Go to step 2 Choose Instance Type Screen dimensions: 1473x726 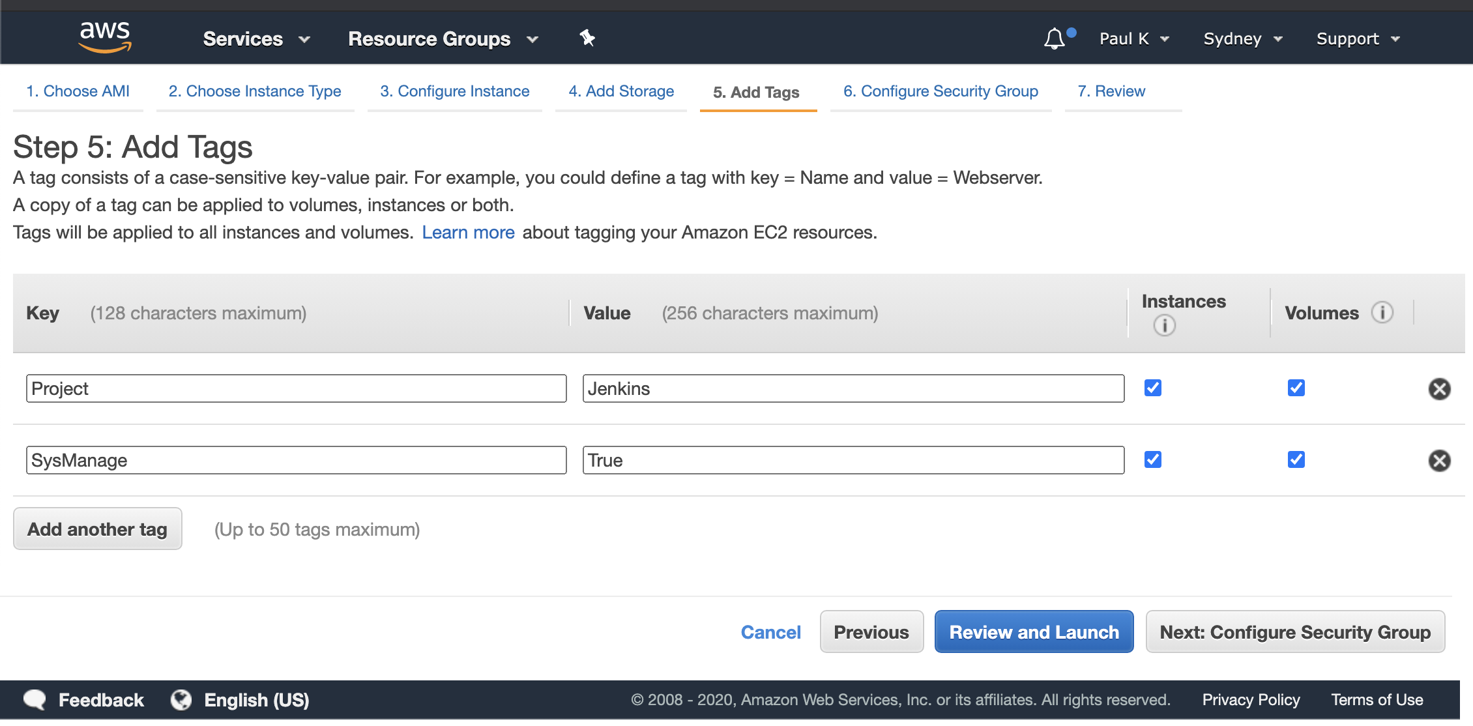(255, 91)
